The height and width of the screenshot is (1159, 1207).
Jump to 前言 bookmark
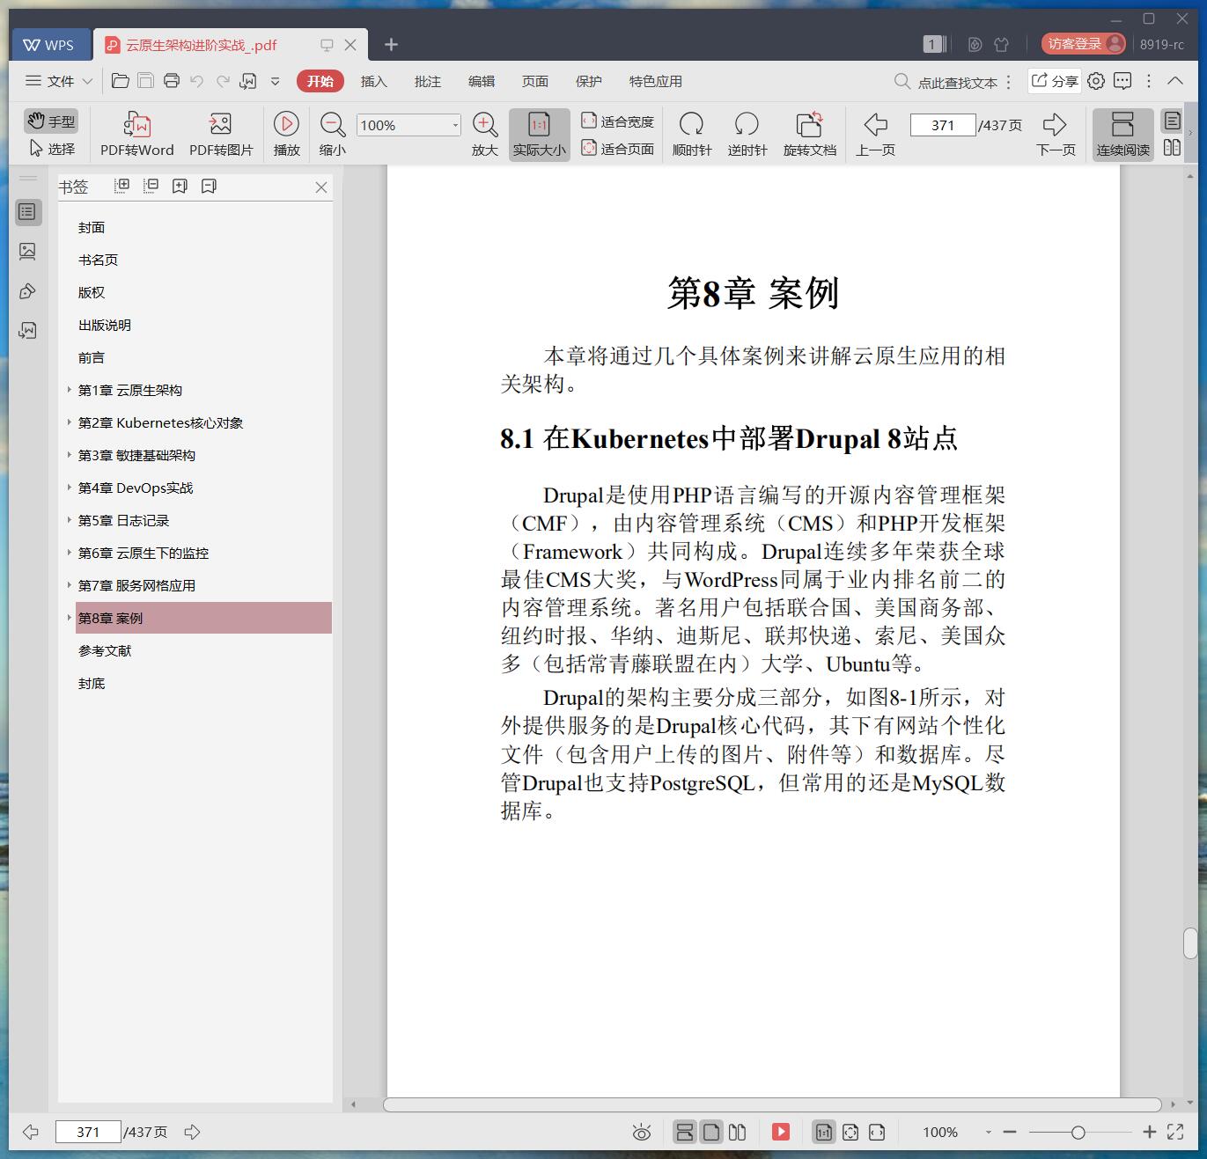point(92,357)
